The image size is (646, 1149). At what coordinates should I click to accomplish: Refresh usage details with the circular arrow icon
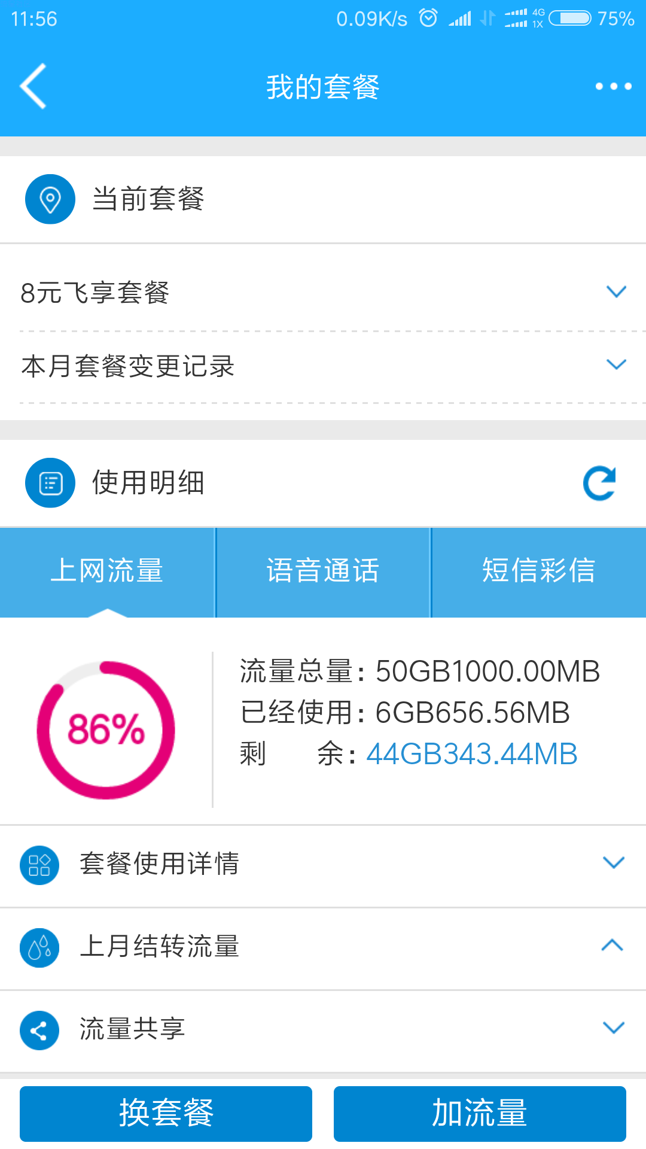[599, 483]
